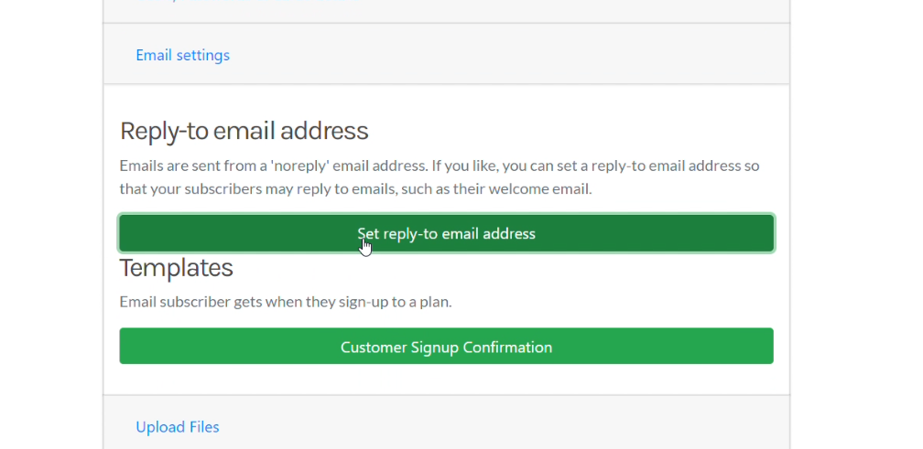Image resolution: width=923 pixels, height=449 pixels.
Task: Click left edge of Customer Signup Confirmation button
Action: [133, 347]
